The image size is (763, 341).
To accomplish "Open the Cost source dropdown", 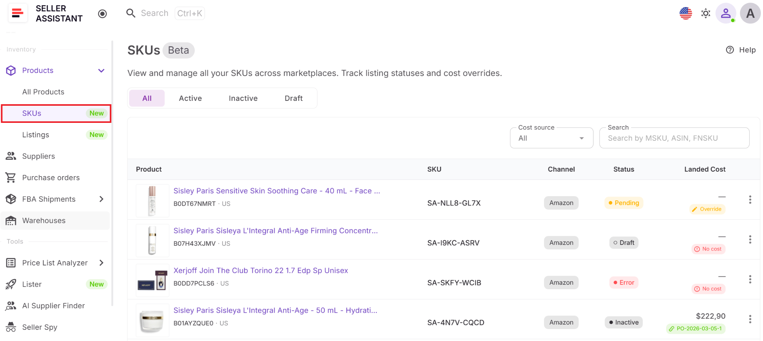I will pos(551,138).
